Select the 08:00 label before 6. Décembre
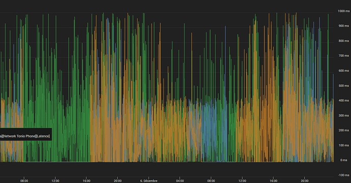The width and height of the screenshot is (351, 183). 24,181
